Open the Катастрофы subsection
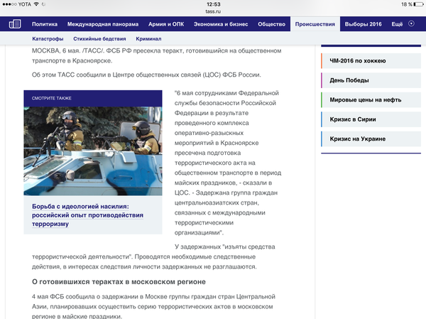 tap(48, 39)
